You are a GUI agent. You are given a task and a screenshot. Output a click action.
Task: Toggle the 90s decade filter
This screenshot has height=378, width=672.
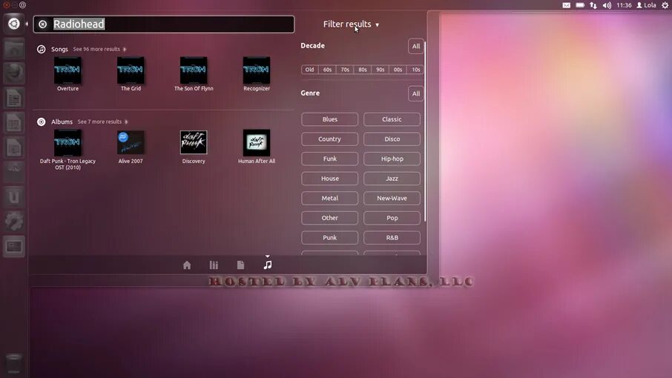(x=381, y=70)
